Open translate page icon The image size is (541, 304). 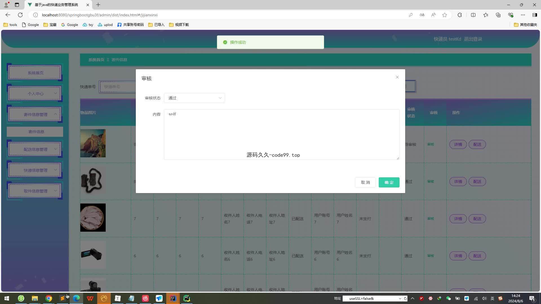tap(422, 15)
